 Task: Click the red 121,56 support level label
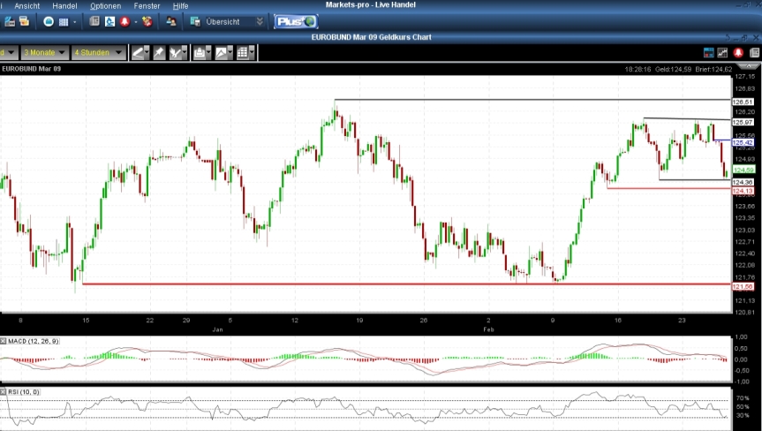743,287
